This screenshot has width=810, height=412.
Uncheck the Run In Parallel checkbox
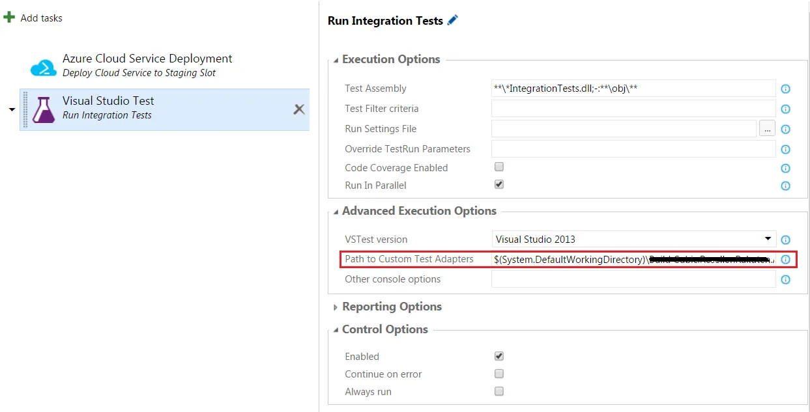tap(499, 185)
